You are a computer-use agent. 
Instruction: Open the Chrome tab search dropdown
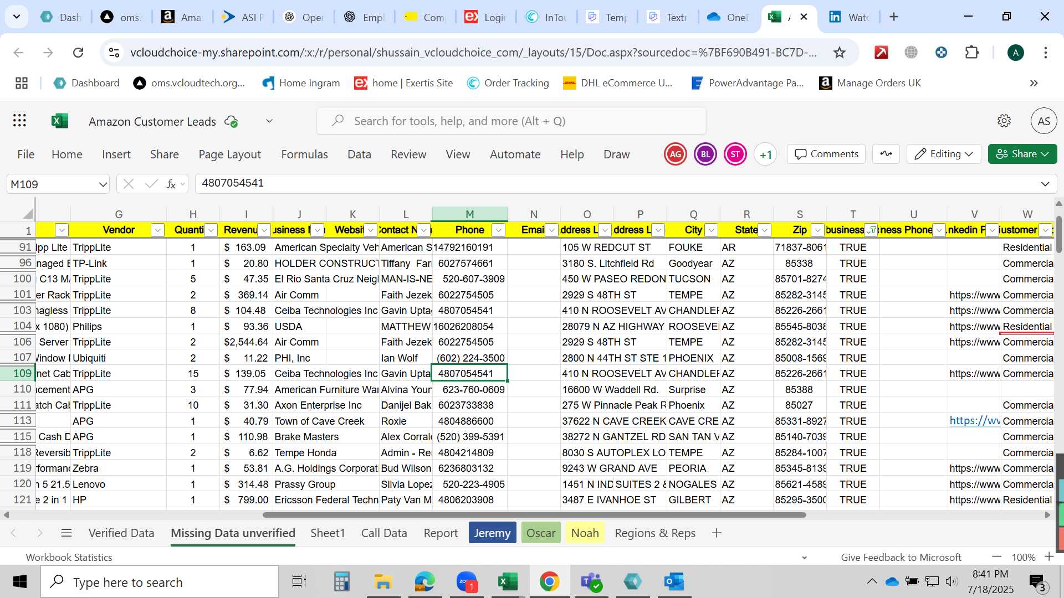17,17
